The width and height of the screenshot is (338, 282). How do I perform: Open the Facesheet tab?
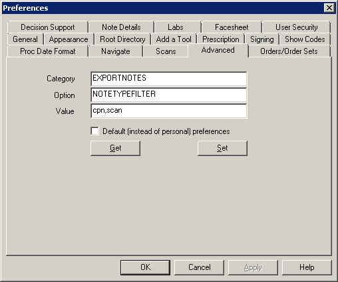[232, 27]
